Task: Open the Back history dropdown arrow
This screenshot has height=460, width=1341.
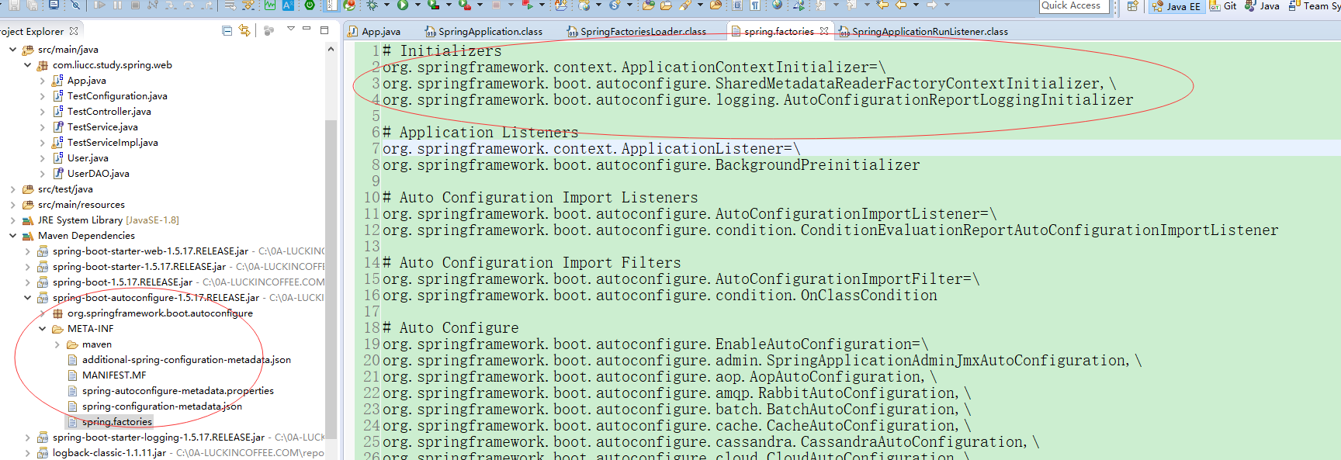Action: click(916, 5)
